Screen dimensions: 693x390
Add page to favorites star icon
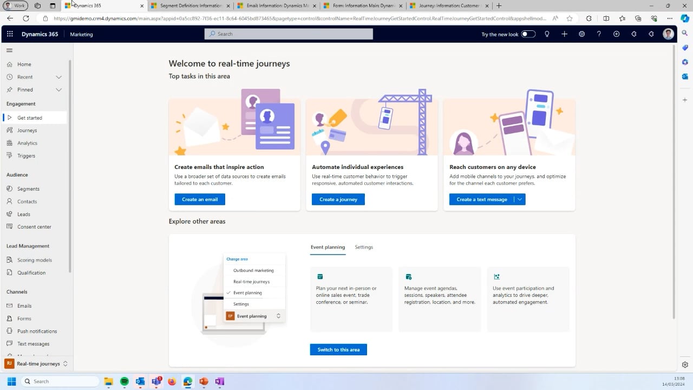tap(570, 18)
